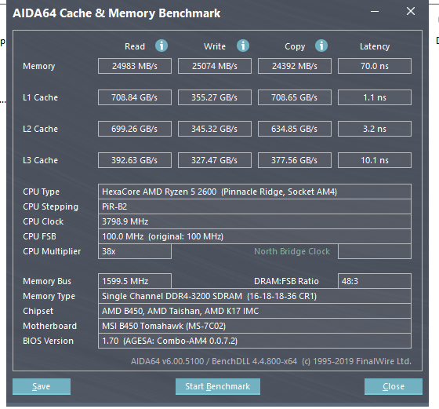Click the Write info icon

243,46
